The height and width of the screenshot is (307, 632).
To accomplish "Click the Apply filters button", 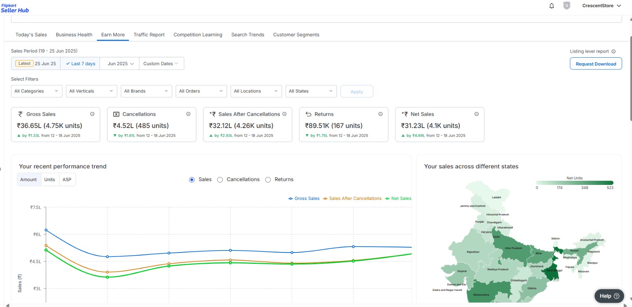I will click(x=357, y=91).
